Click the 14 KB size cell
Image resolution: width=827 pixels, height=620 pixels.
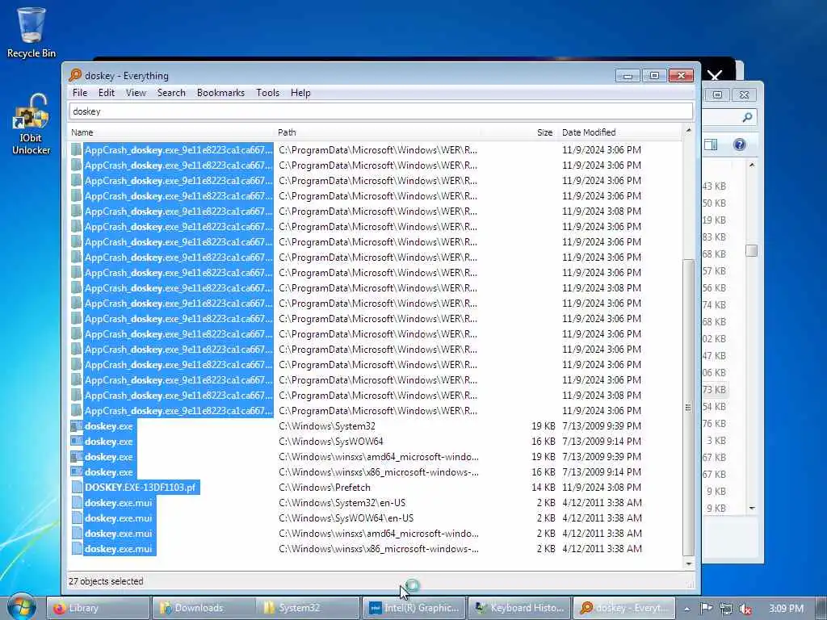point(544,487)
